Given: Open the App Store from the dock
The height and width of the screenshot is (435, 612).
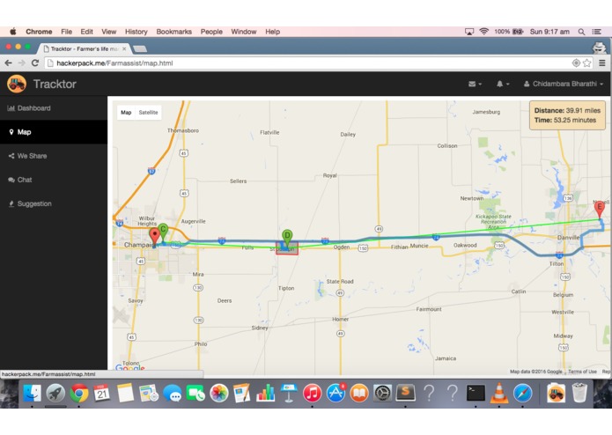Looking at the screenshot, I should click(x=335, y=393).
